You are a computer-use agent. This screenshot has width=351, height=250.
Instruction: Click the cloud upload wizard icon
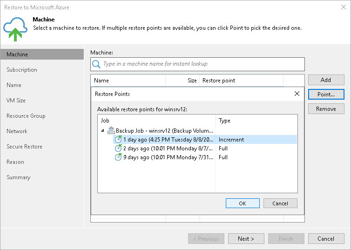click(15, 29)
